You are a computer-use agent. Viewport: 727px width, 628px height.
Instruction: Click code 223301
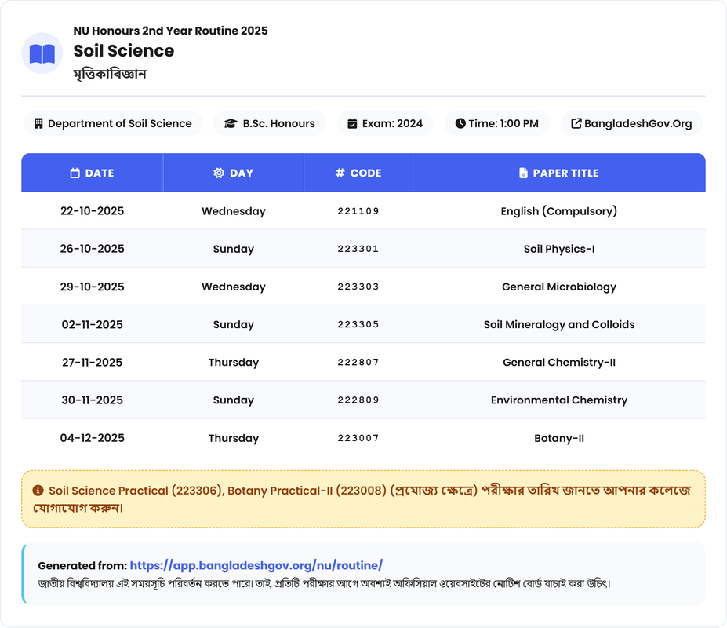(x=358, y=249)
